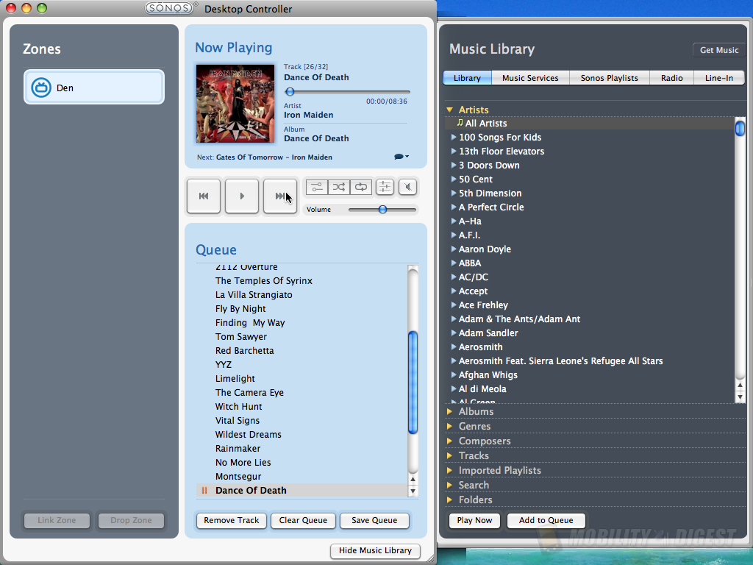Toggle shuffle playback mode
Screen dimensions: 753x565
click(339, 187)
